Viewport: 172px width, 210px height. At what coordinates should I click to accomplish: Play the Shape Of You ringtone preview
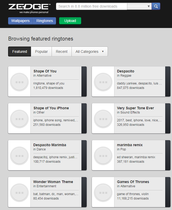point(19,82)
